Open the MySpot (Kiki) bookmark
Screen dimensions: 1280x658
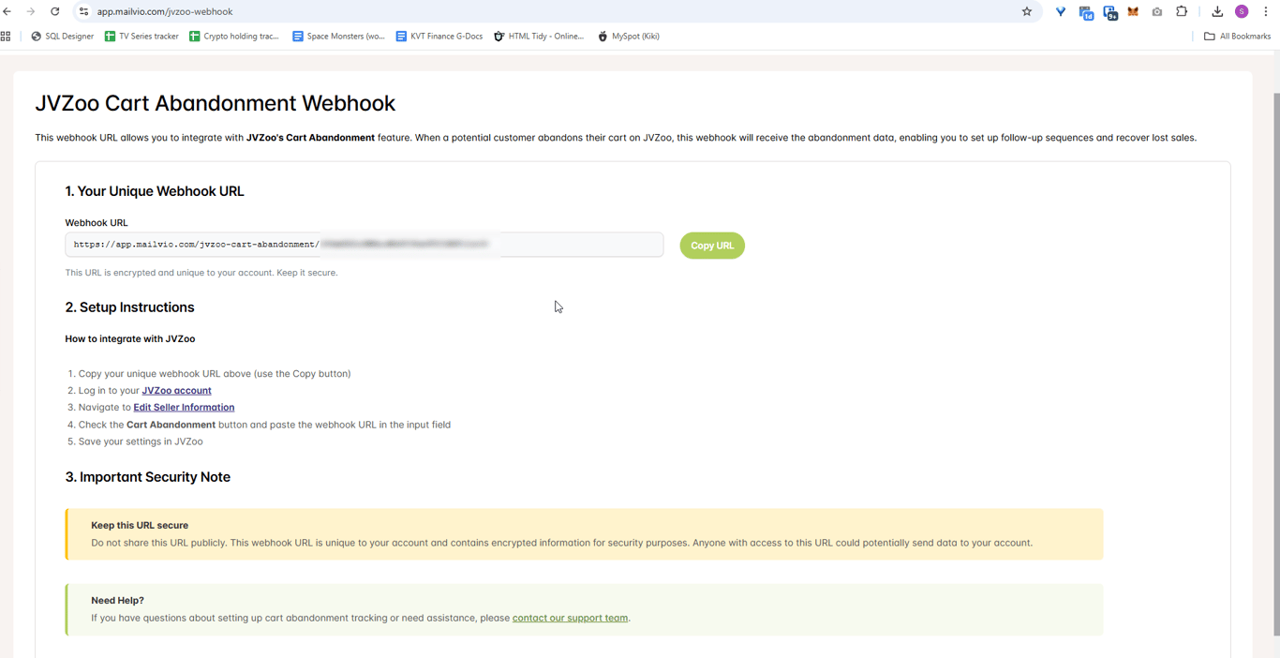click(x=629, y=37)
